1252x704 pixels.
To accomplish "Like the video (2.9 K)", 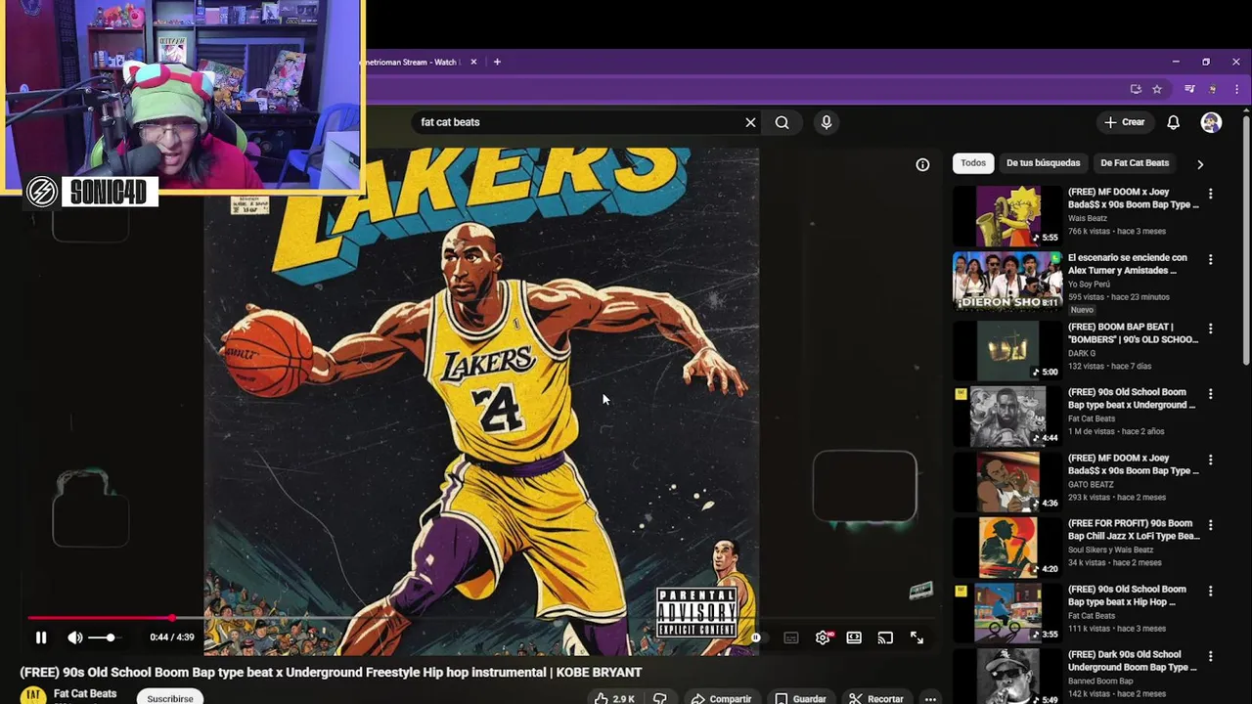I will [x=614, y=698].
